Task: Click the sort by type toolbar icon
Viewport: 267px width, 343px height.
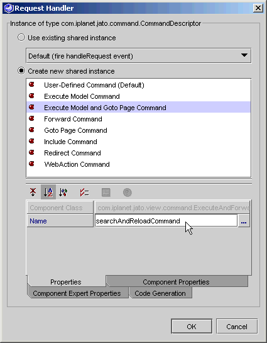Action: (63, 193)
